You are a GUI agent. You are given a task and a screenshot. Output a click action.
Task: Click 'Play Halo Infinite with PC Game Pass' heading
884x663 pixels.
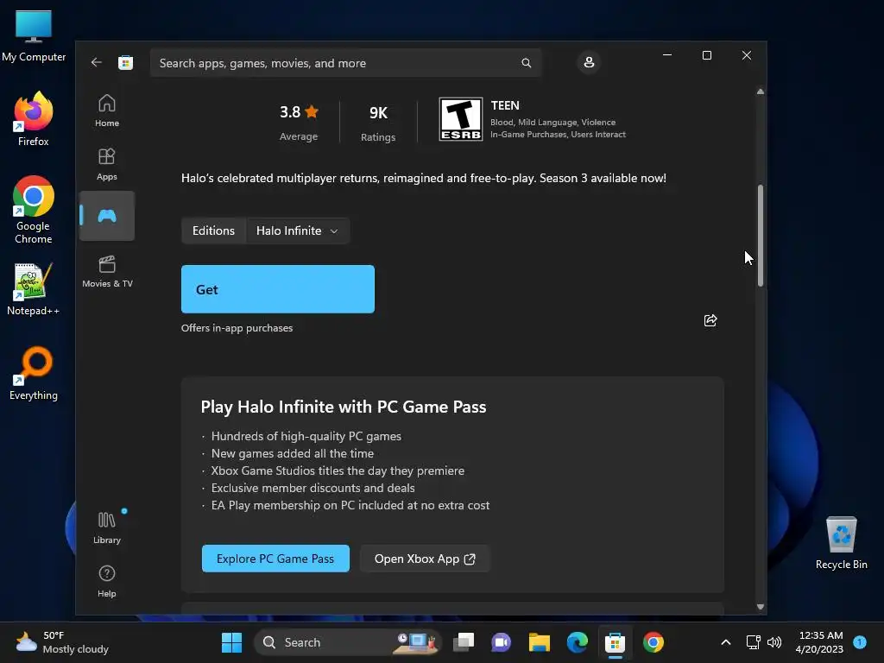(344, 407)
